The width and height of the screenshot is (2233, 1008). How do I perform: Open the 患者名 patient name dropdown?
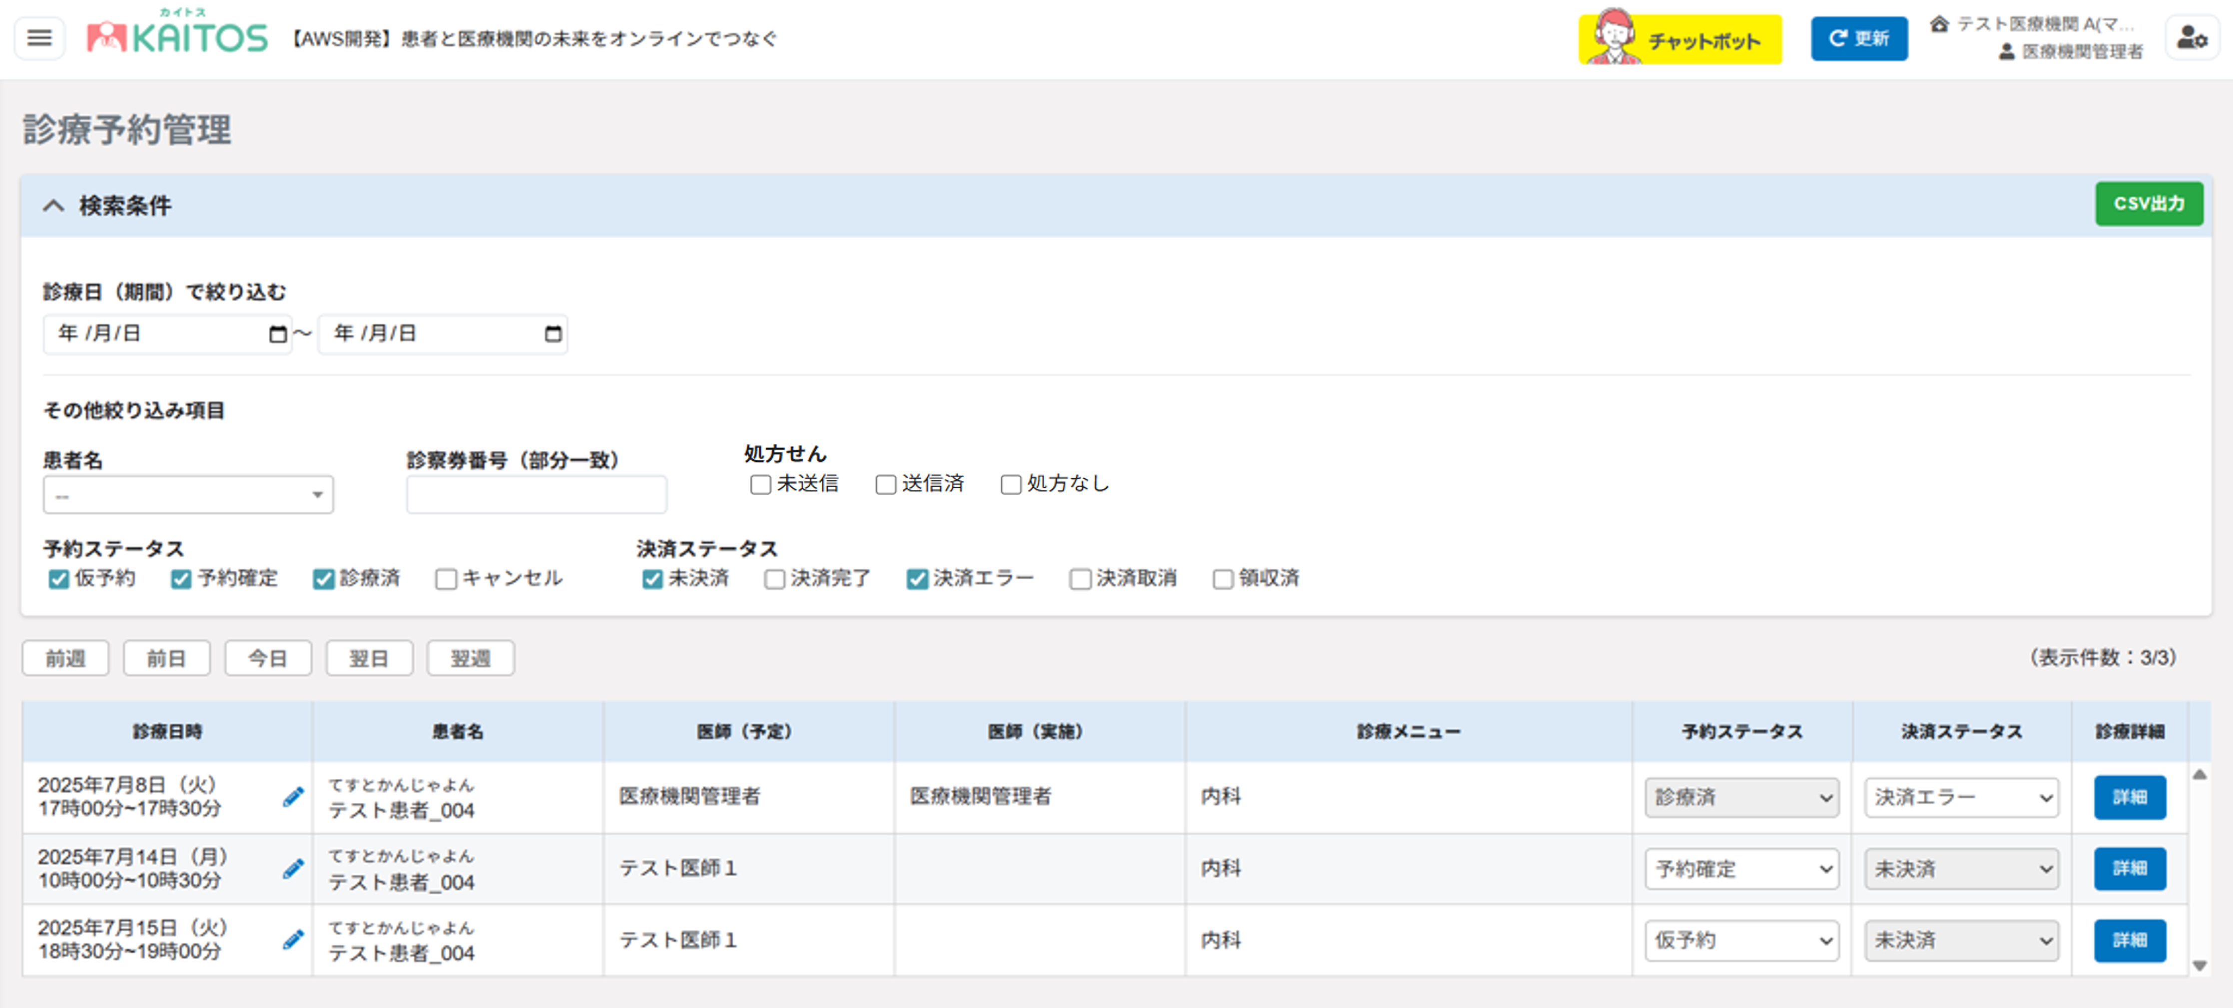click(188, 494)
